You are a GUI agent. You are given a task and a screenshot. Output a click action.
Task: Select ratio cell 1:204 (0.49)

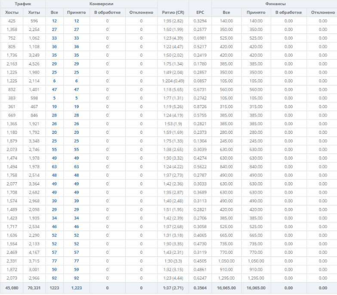[x=173, y=81]
